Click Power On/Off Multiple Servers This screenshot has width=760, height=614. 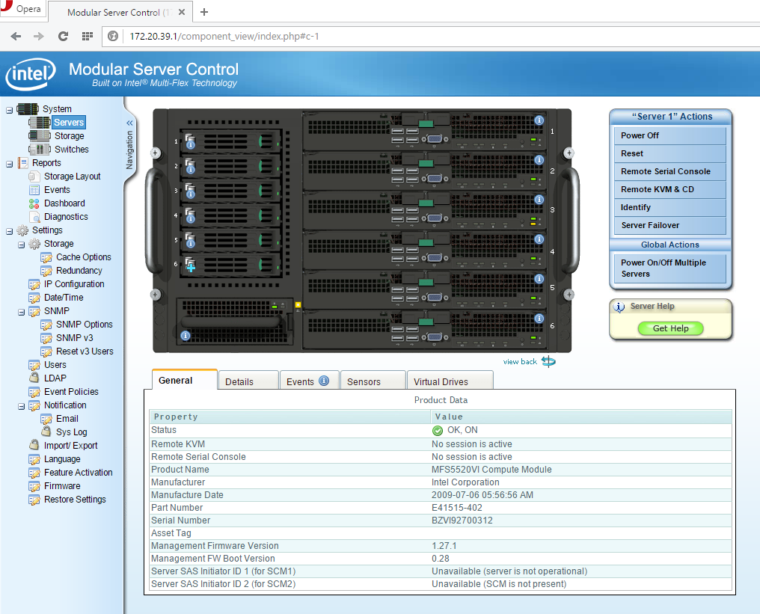(x=669, y=268)
